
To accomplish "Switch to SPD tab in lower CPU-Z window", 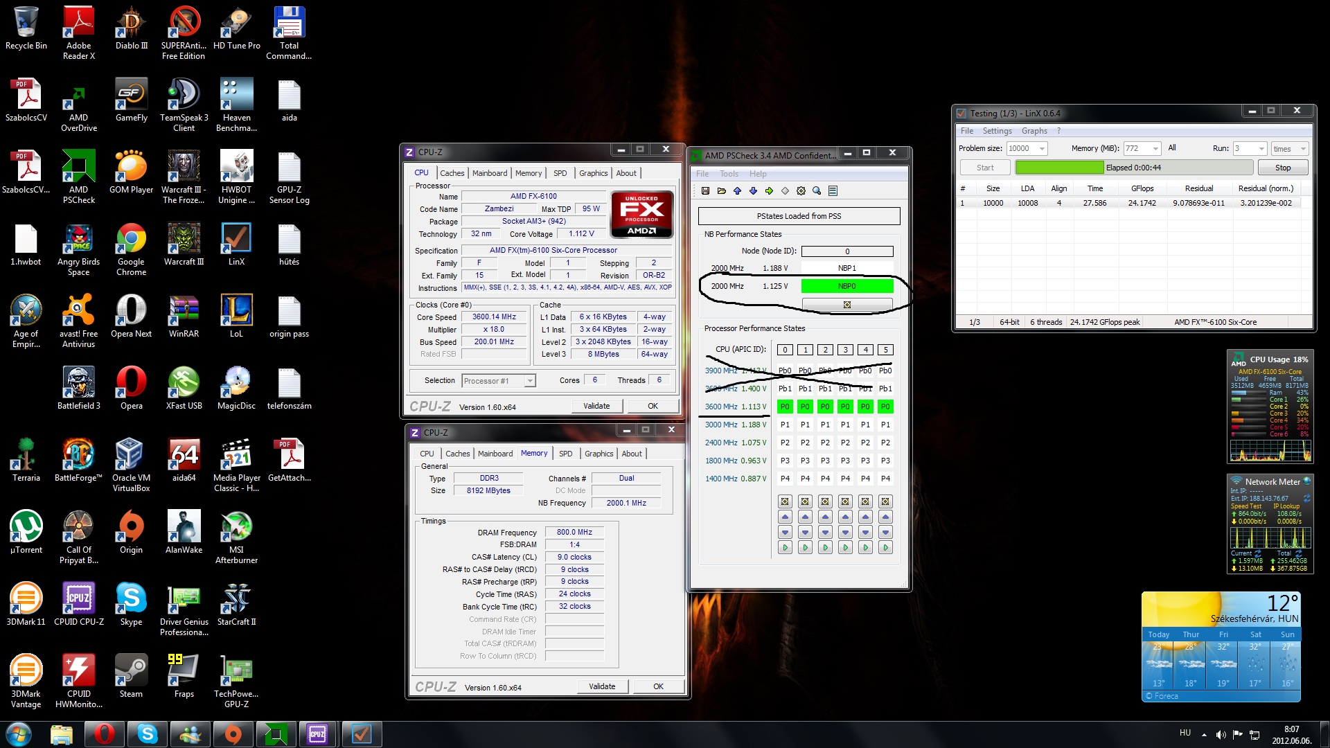I will click(565, 454).
